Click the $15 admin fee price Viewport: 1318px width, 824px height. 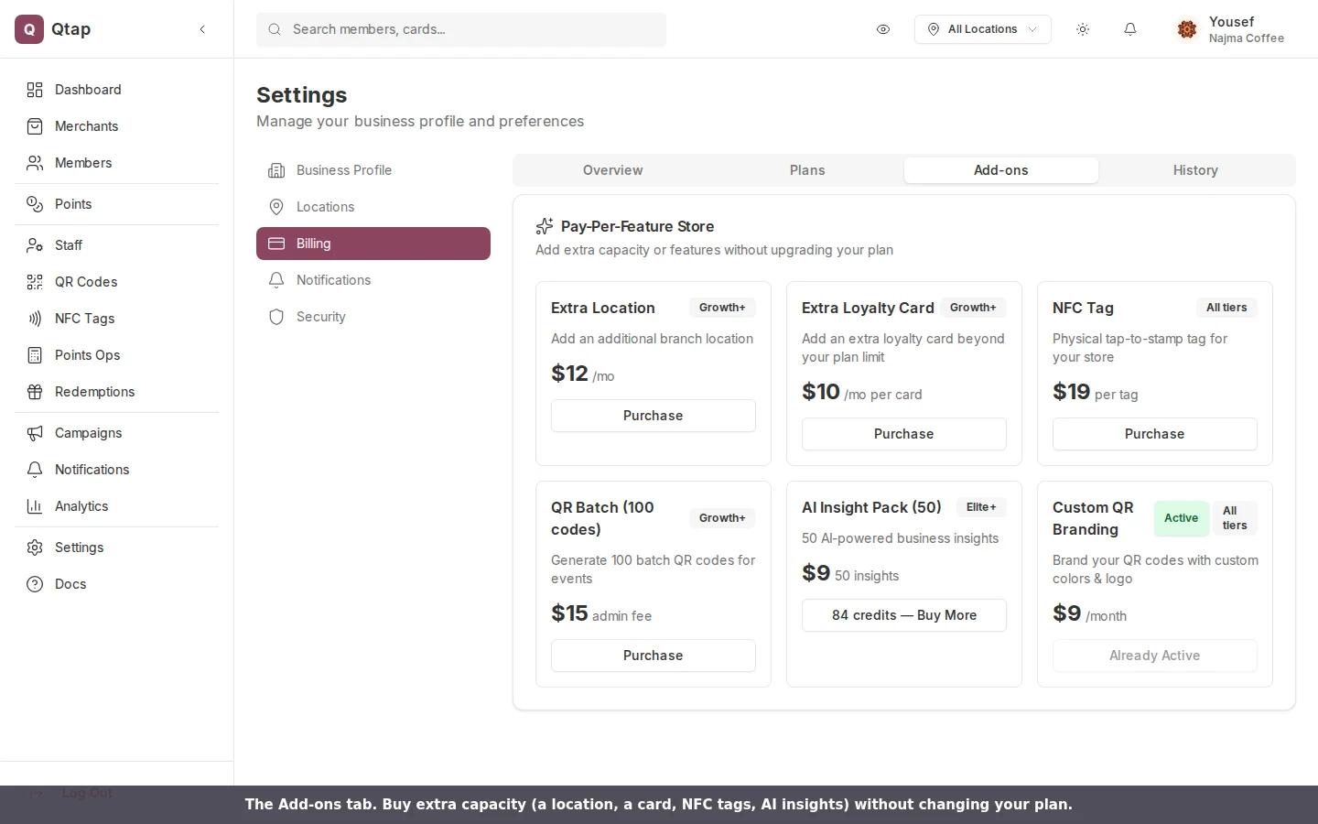click(x=601, y=613)
